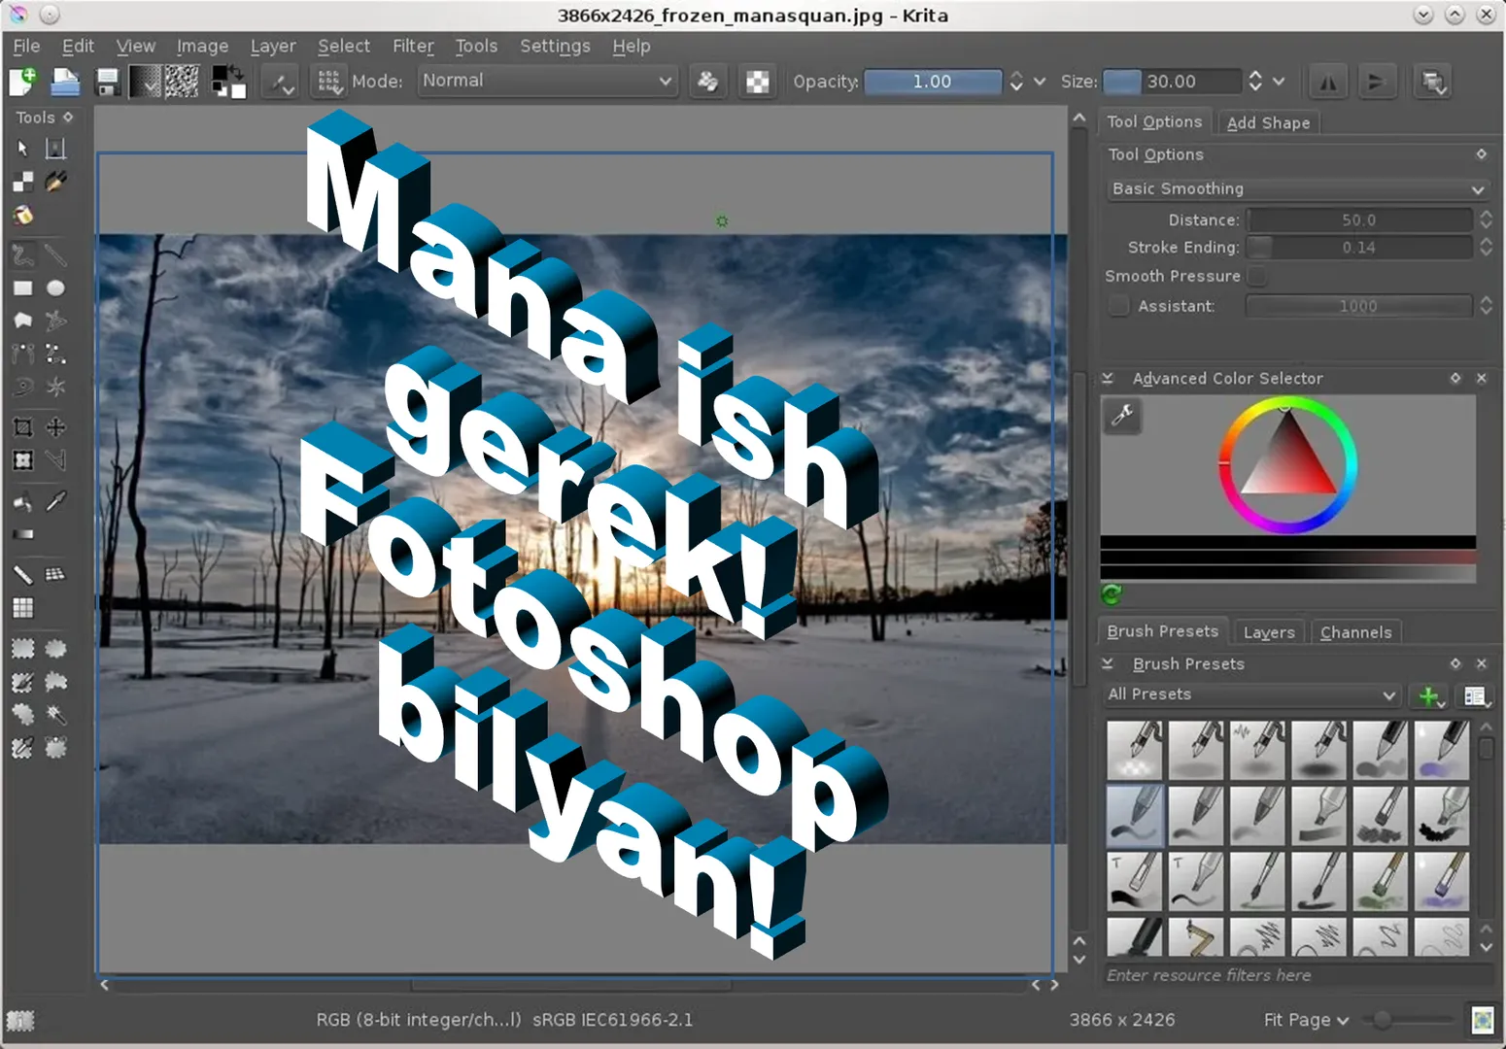Click the green refresh icon under color bars

tap(1112, 593)
